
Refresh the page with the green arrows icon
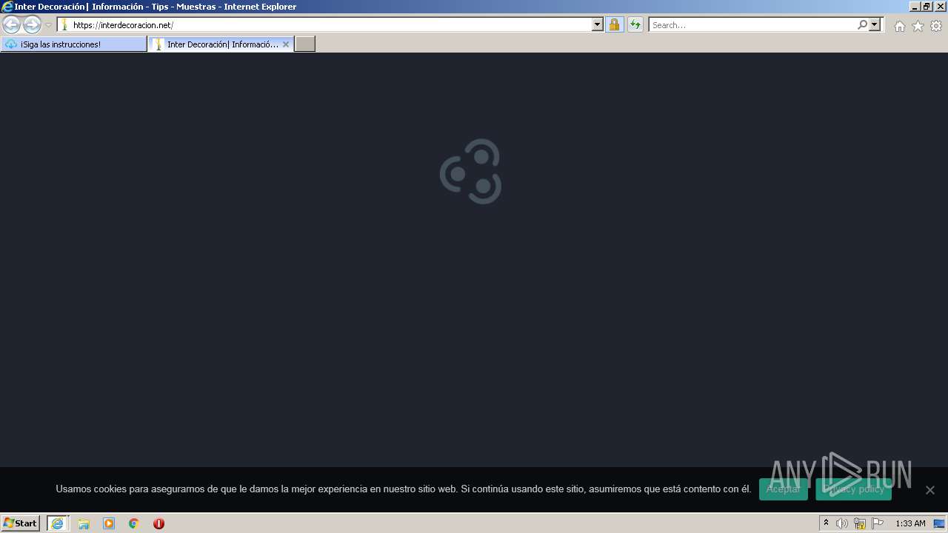[635, 25]
